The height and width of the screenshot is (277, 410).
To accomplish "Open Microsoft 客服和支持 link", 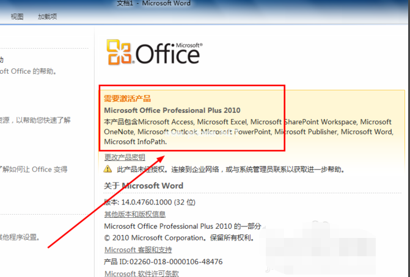I will coord(138,250).
